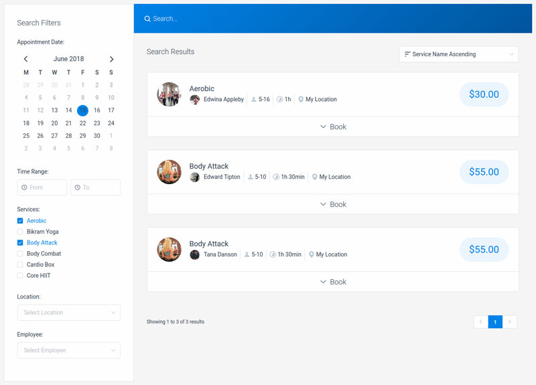Select June 27 in calendar
This screenshot has width=536, height=385.
(54, 136)
